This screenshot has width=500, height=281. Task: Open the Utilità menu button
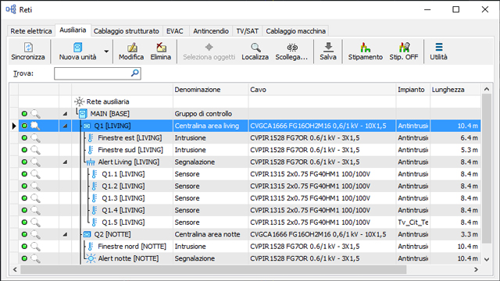click(x=439, y=52)
